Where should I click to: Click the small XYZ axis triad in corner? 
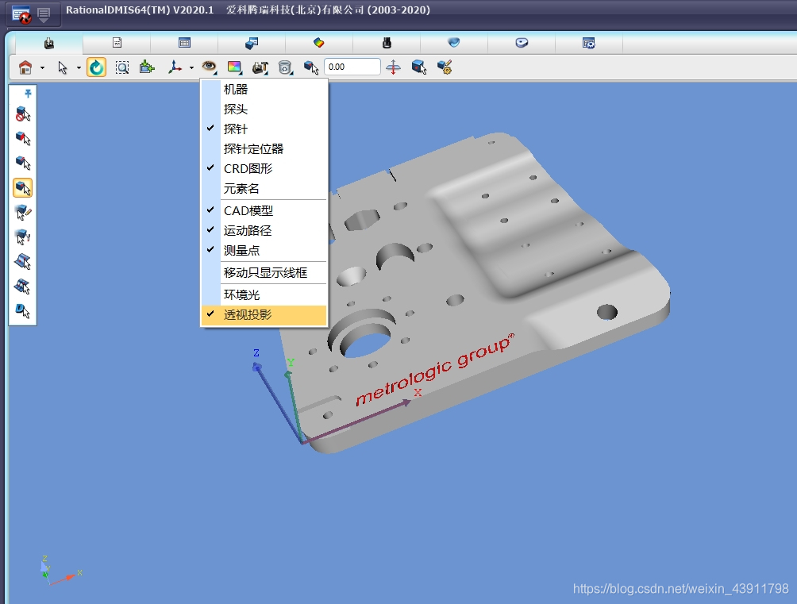pos(61,571)
